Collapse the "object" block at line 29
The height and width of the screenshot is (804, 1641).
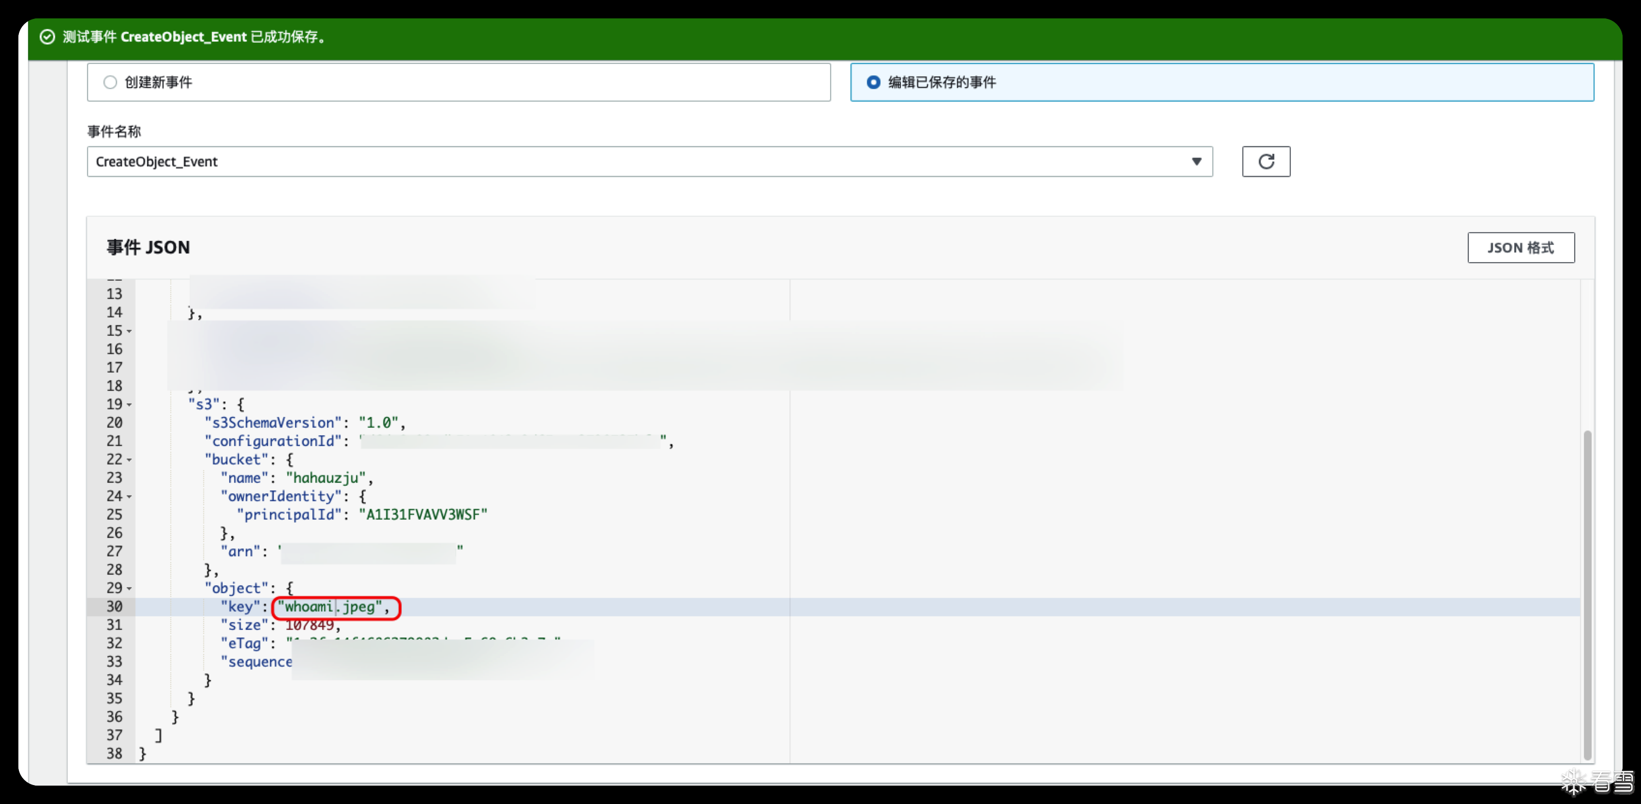[129, 589]
